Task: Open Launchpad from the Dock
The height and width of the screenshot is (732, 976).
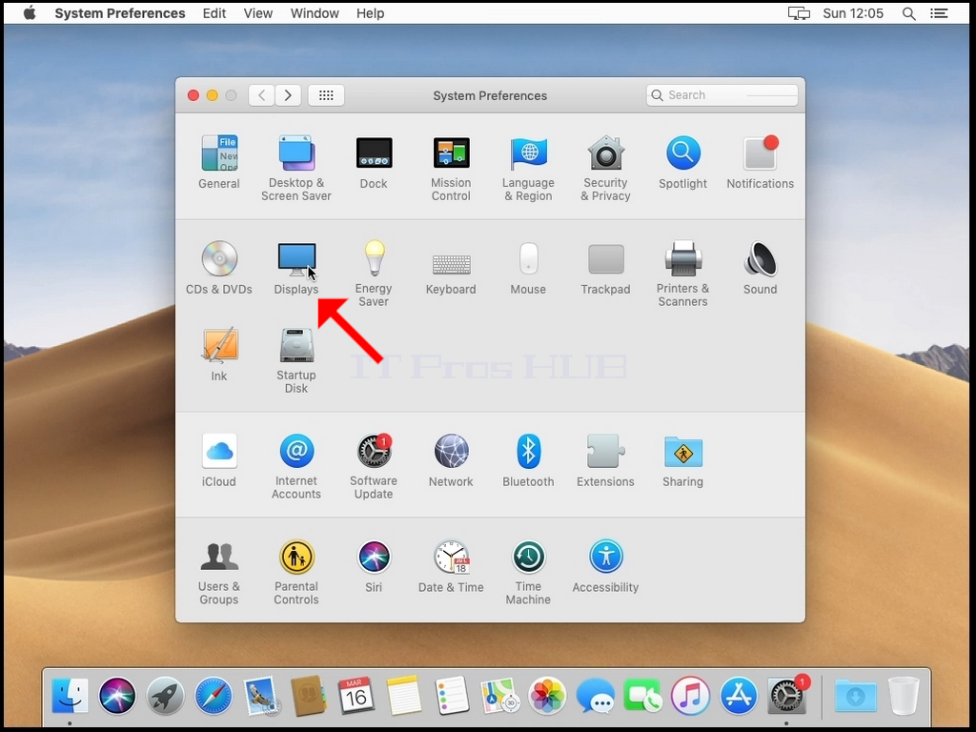Action: [165, 695]
